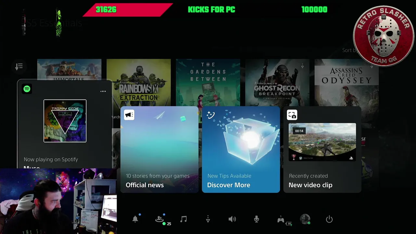The image size is (416, 234).
Task: Toggle the microphone mute icon
Action: [256, 219]
